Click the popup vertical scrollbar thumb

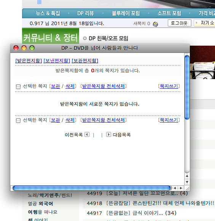(x=187, y=87)
